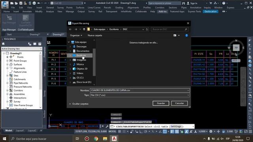Click the Windows taskbar search box

pos(41,138)
